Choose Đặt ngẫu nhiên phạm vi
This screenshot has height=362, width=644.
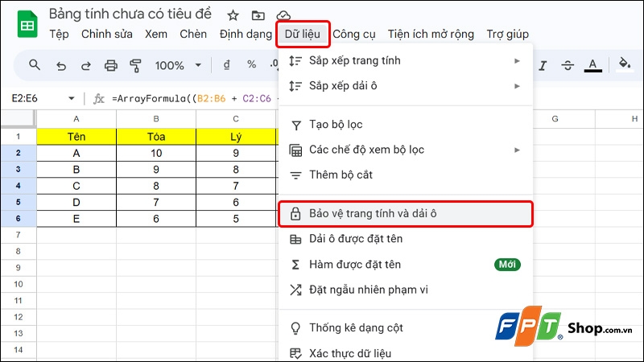(406, 290)
